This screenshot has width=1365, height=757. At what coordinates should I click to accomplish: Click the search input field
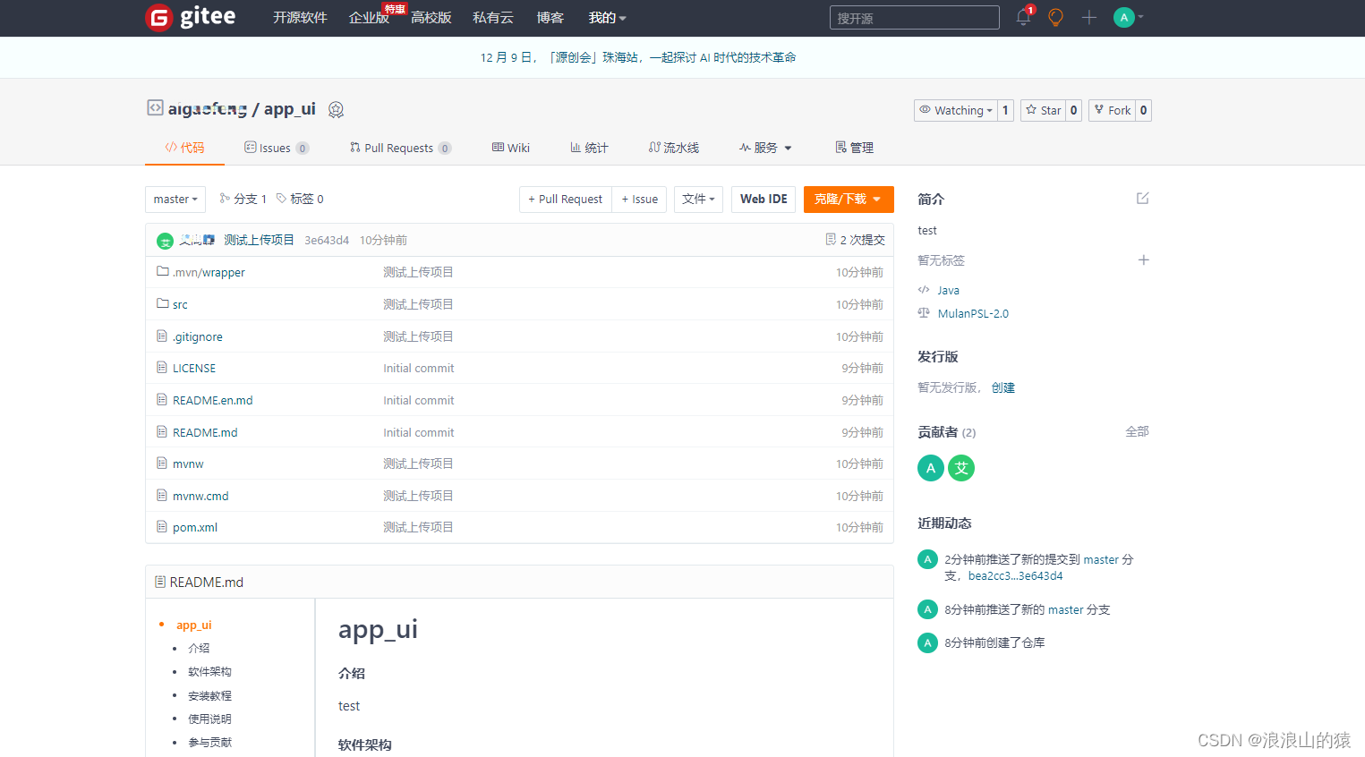pyautogui.click(x=914, y=18)
